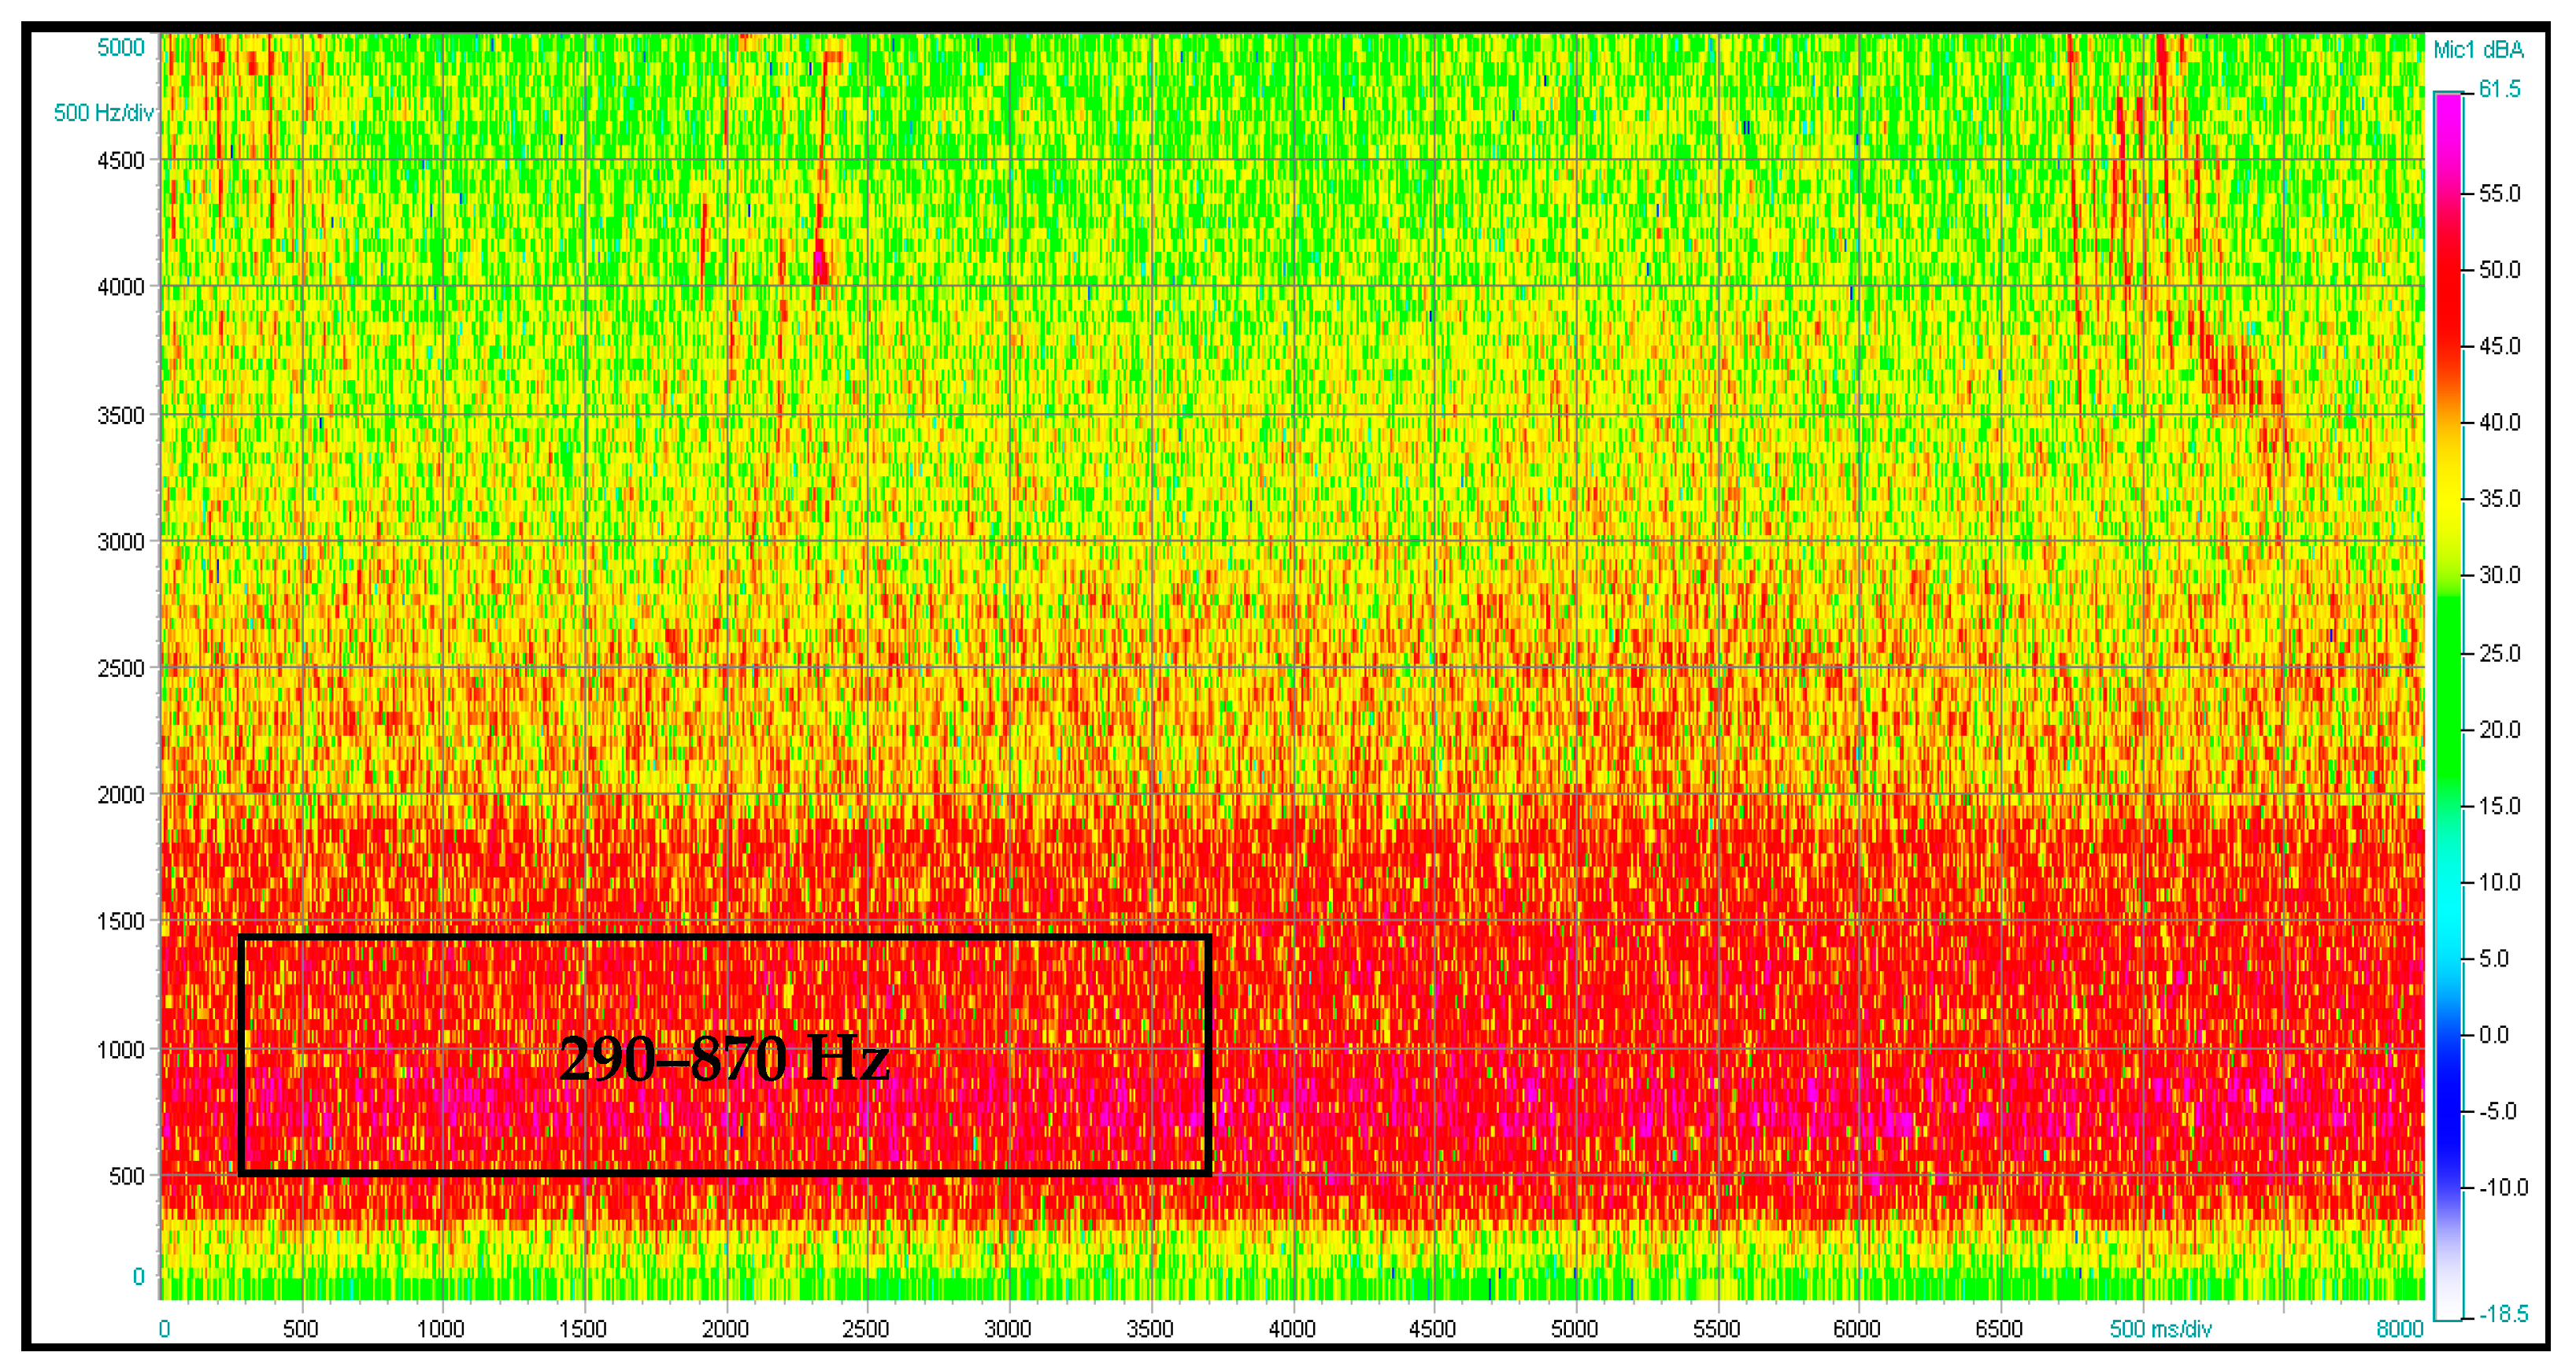Click the 5000 label on frequency axis

coord(121,47)
